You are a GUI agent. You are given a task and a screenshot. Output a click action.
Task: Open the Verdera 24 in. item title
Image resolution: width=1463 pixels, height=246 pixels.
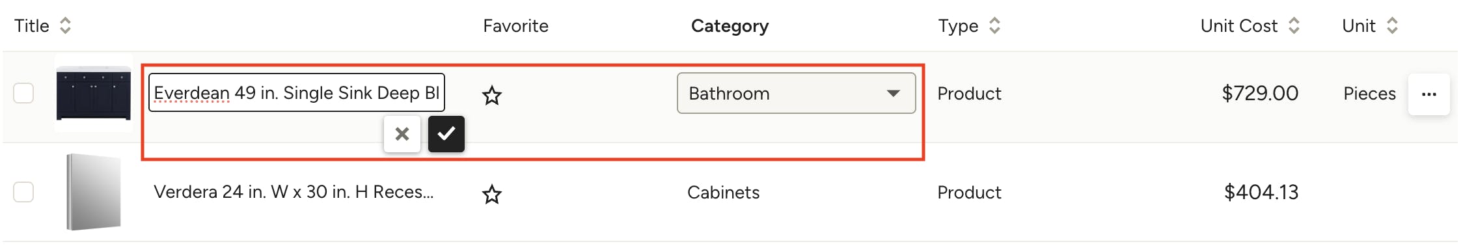[x=294, y=192]
